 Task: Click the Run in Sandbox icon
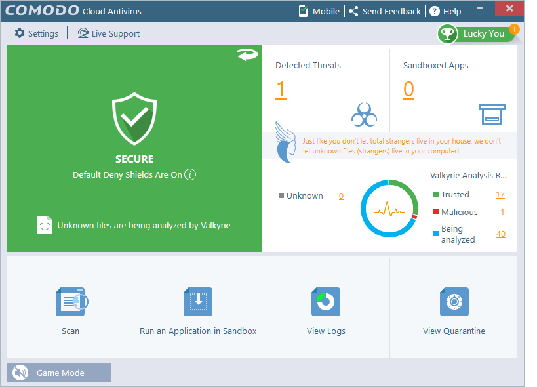tap(198, 302)
